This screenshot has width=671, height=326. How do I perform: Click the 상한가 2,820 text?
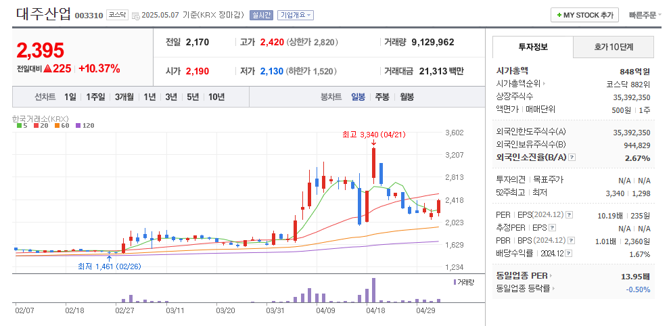[x=313, y=43]
